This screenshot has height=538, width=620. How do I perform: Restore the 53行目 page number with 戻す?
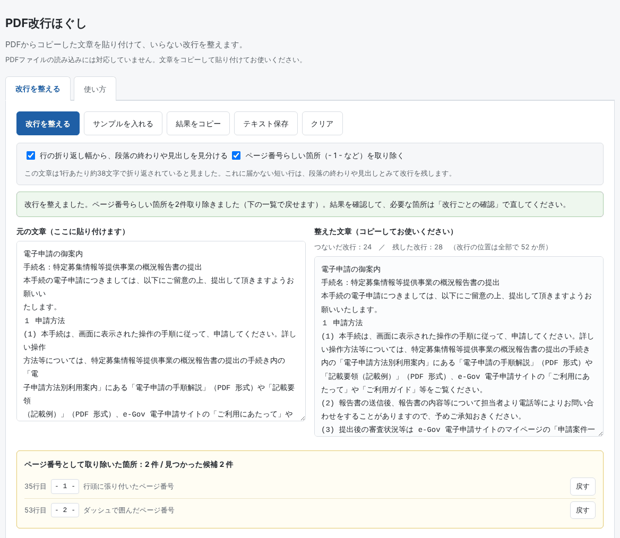[582, 510]
